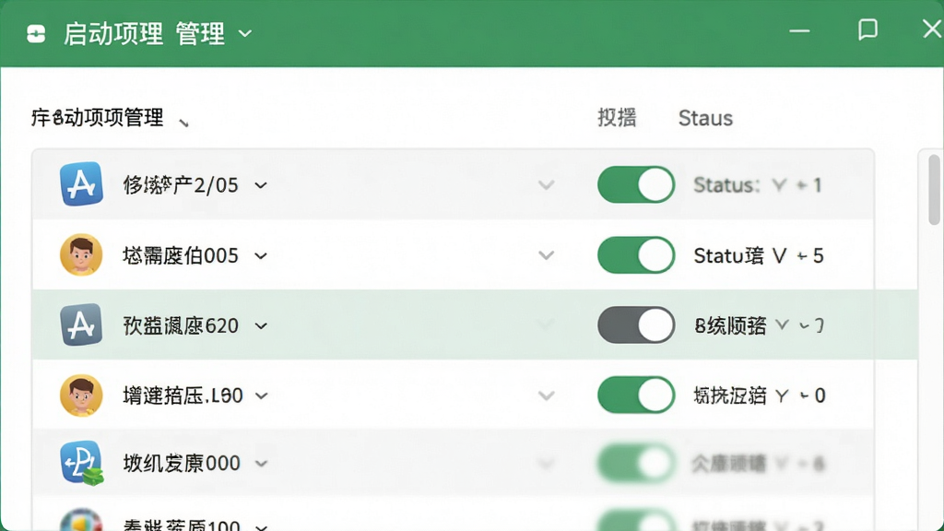Turn off the toggle for the 005 row
Image resolution: width=944 pixels, height=531 pixels.
(636, 255)
